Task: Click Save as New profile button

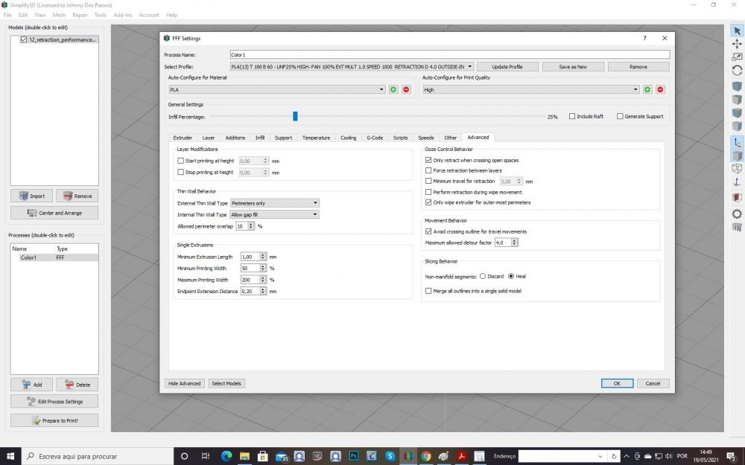Action: pyautogui.click(x=573, y=67)
